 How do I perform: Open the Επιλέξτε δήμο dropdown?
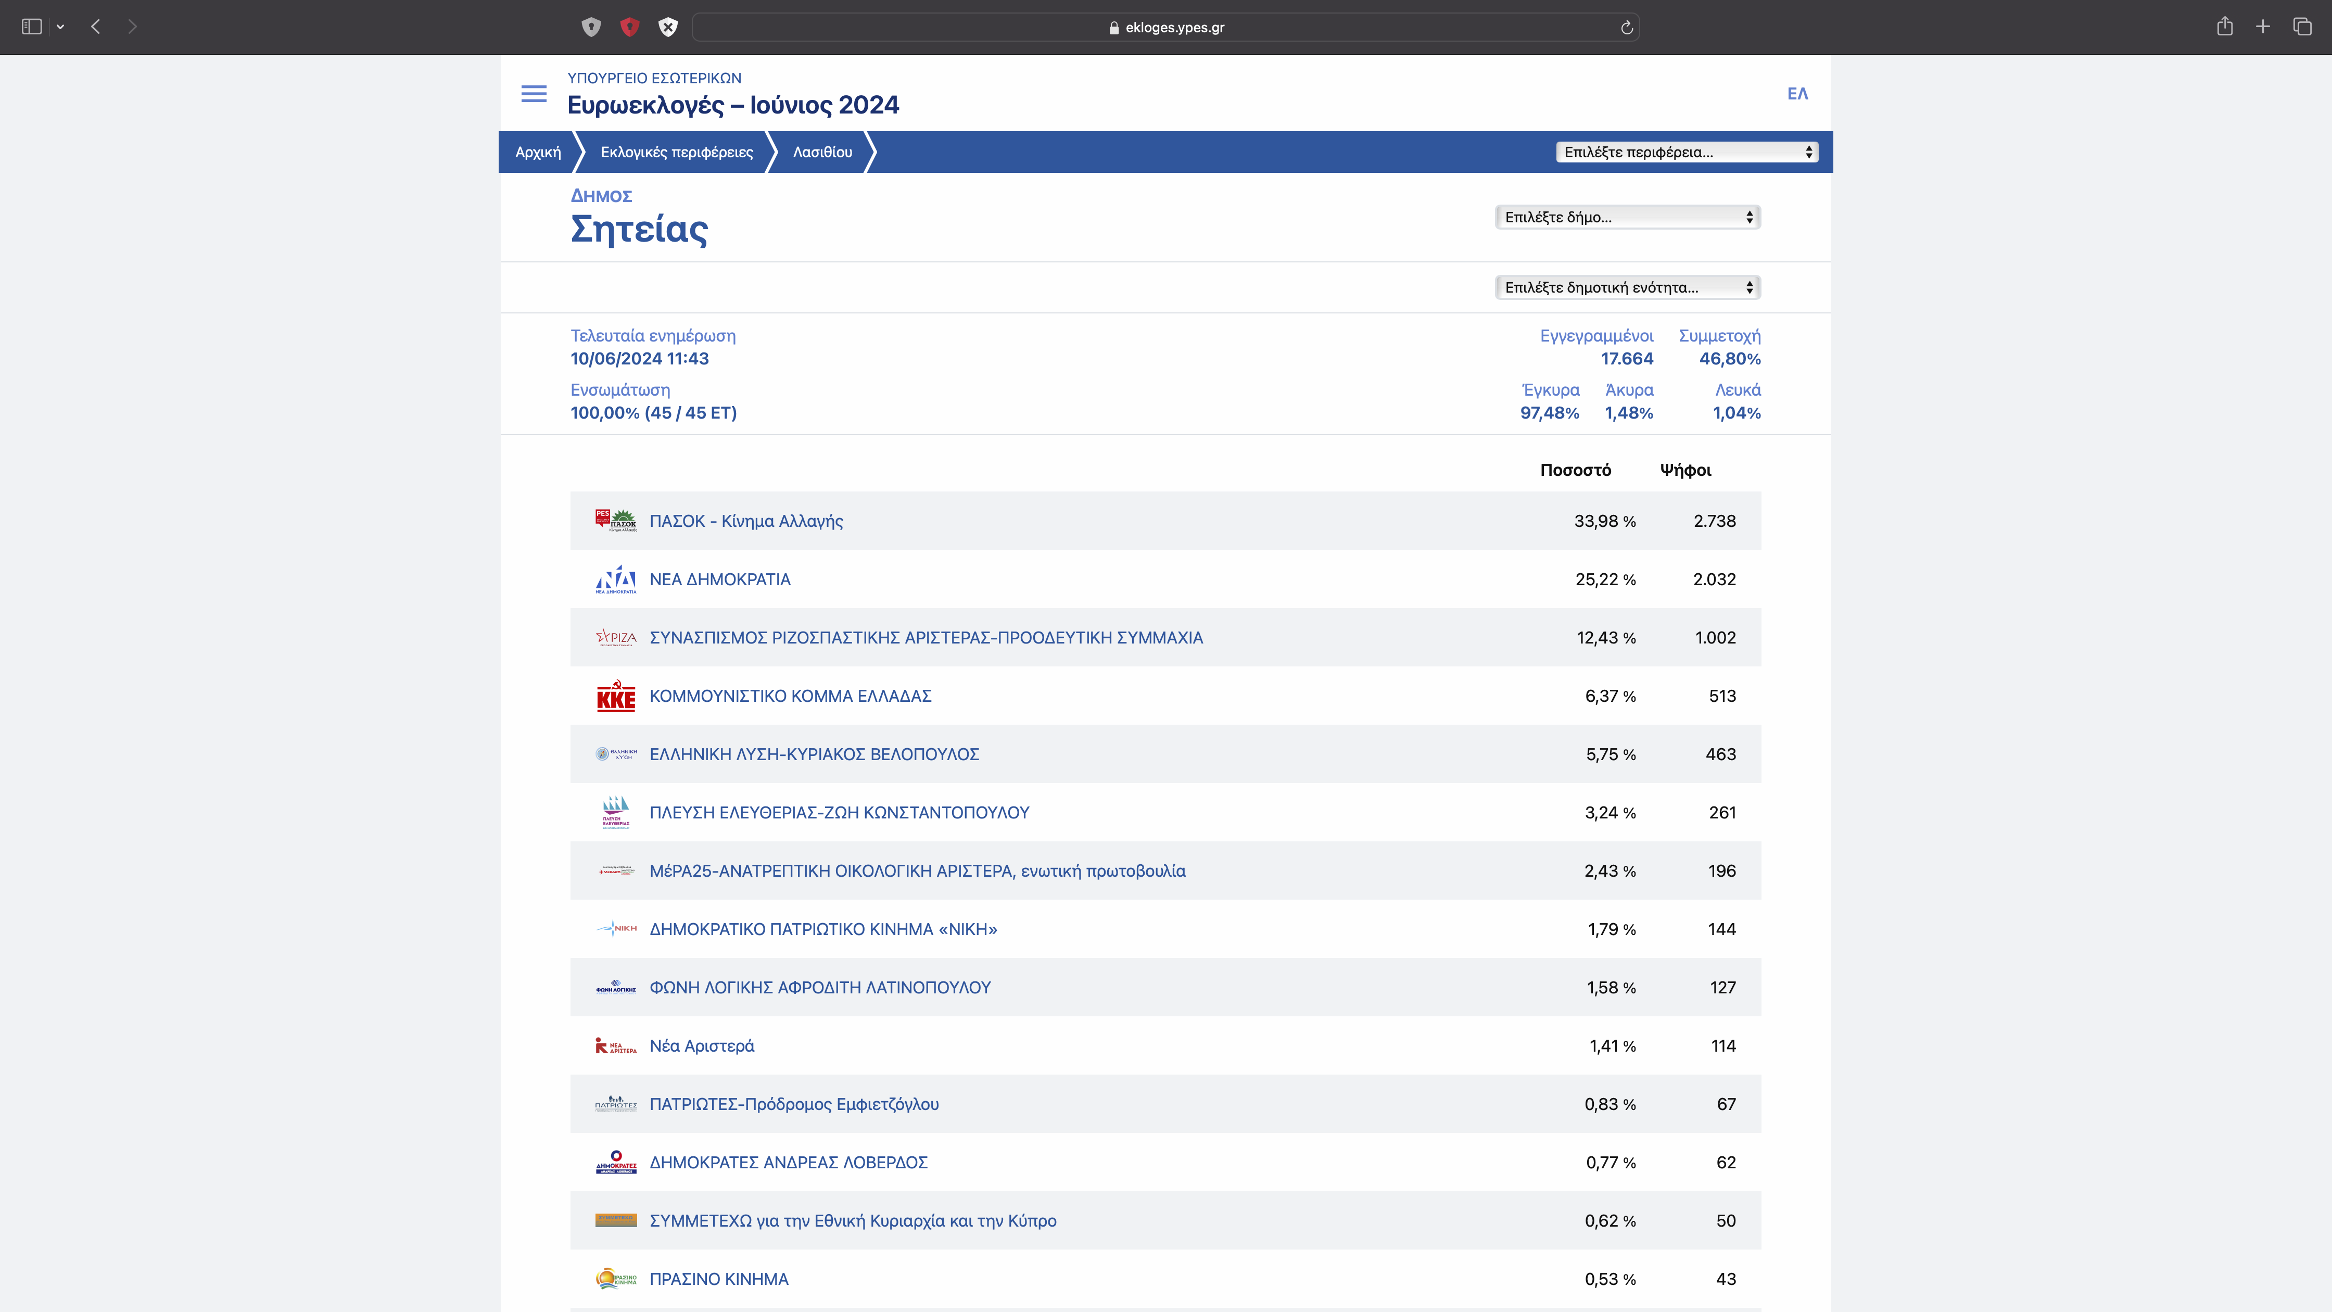point(1627,217)
